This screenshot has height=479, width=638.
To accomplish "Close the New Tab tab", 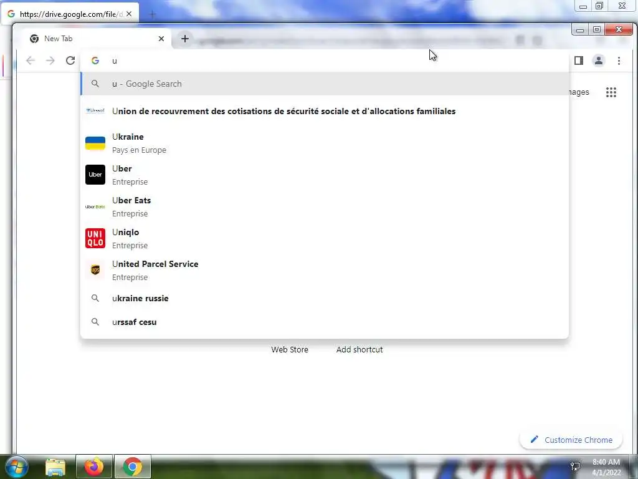I will click(x=161, y=39).
